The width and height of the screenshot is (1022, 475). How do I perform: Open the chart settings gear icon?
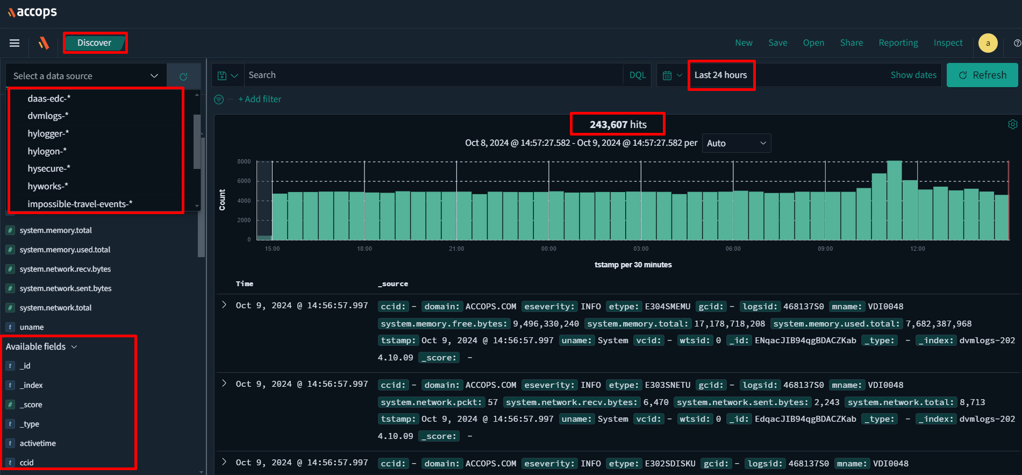point(1012,124)
